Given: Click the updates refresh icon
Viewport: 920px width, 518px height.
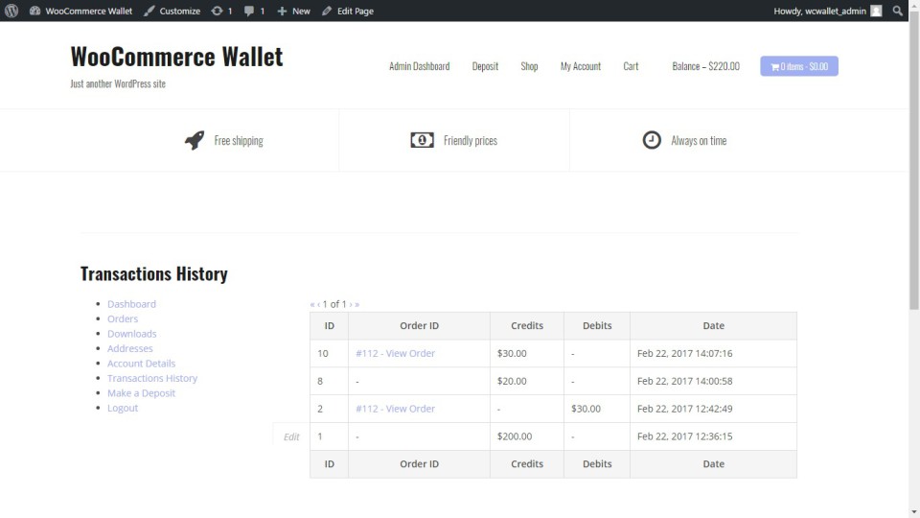Looking at the screenshot, I should pyautogui.click(x=217, y=11).
